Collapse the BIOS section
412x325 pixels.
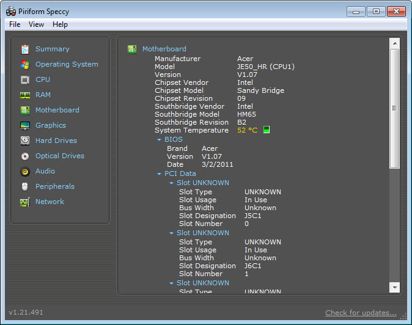click(x=160, y=140)
